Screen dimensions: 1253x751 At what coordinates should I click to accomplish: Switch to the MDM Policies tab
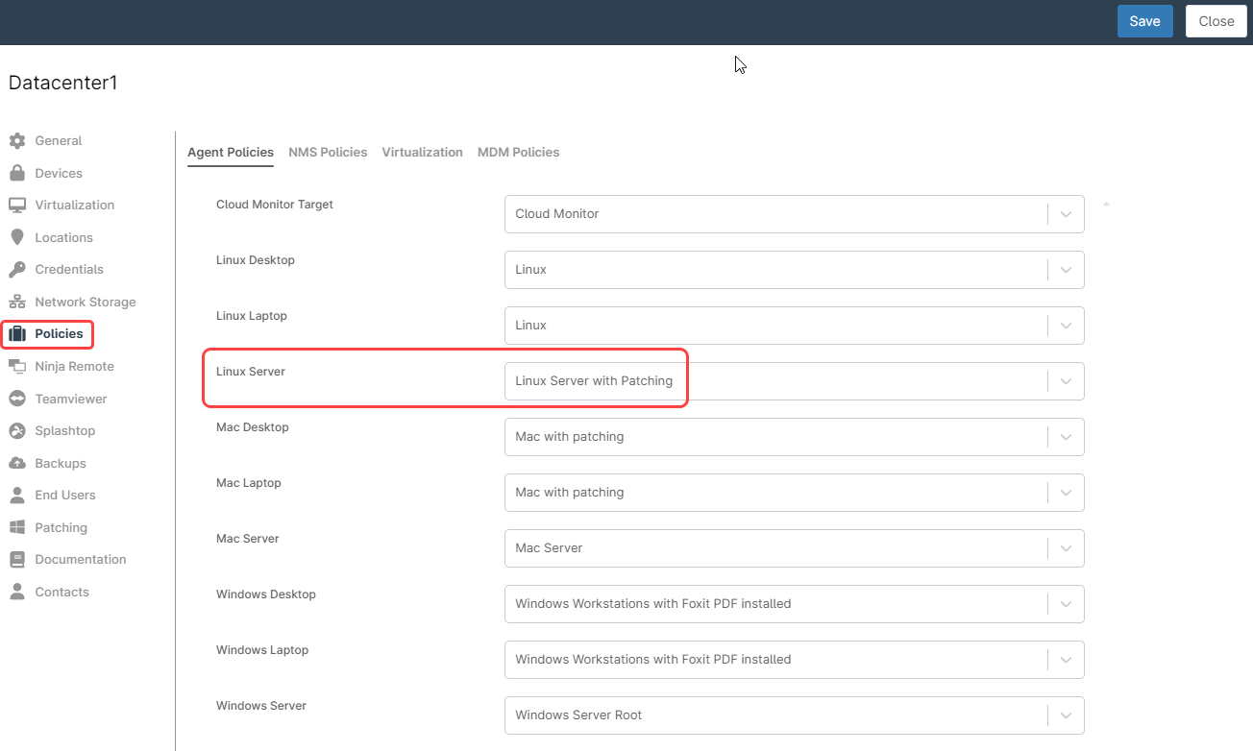click(x=518, y=153)
